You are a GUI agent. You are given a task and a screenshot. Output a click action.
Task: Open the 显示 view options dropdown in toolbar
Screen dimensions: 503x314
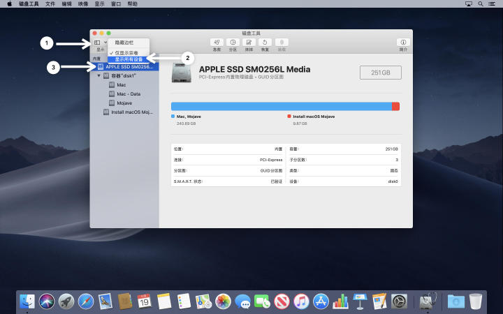(101, 43)
